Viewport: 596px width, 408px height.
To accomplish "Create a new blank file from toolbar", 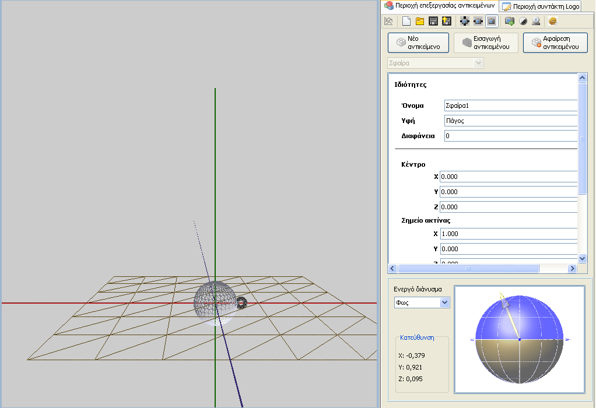I will (406, 21).
